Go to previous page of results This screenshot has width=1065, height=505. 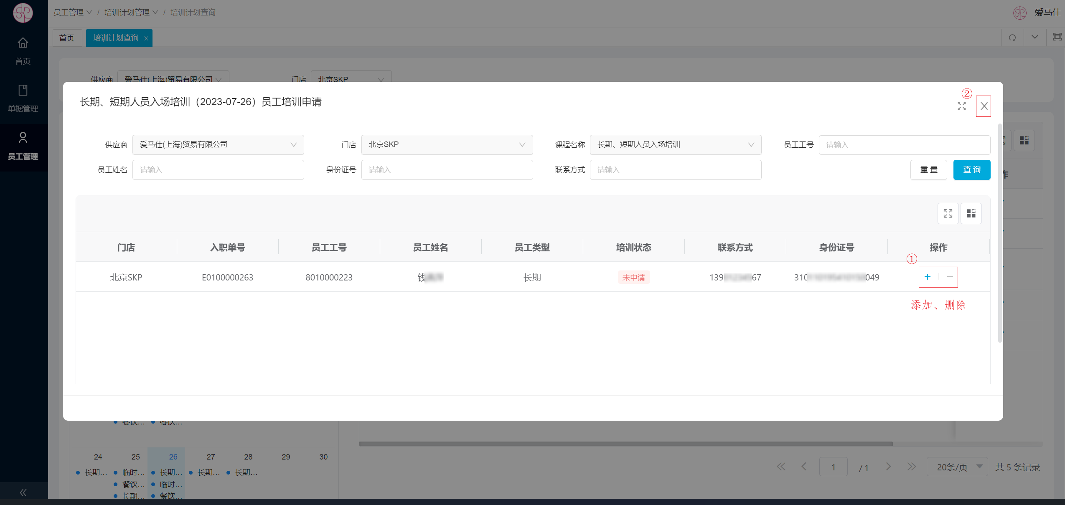coord(804,467)
